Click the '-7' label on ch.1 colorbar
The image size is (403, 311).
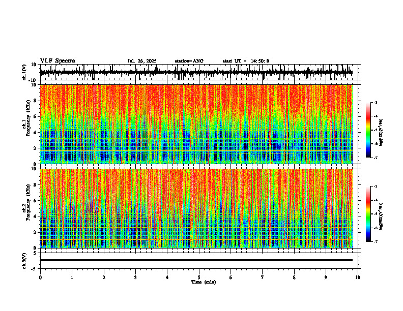376,158
